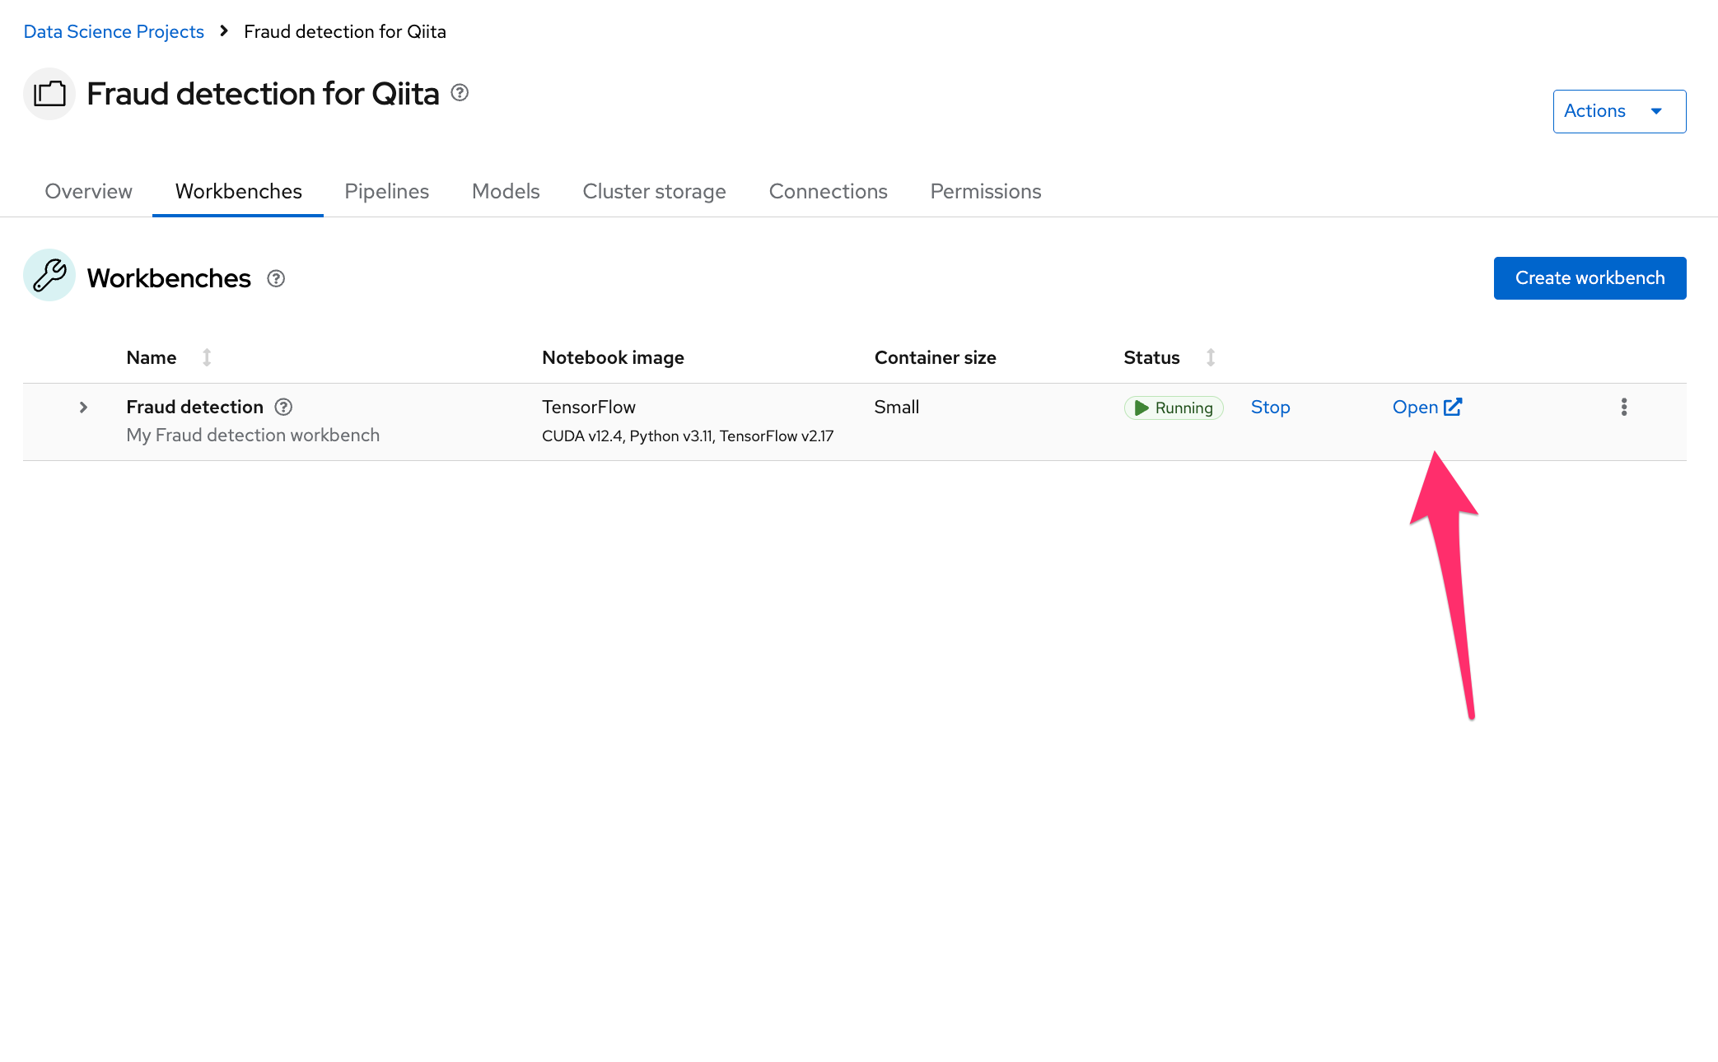Sort the table by the Status column
The image size is (1718, 1062).
(1210, 357)
